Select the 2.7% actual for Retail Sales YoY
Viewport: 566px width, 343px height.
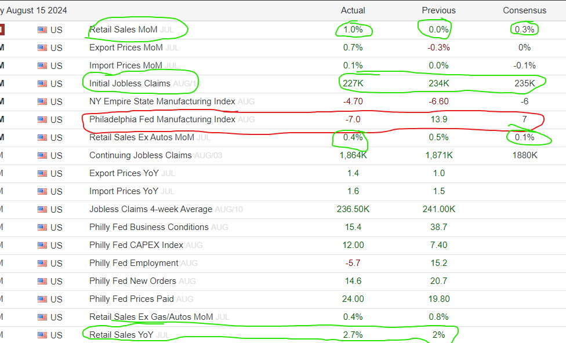[353, 335]
